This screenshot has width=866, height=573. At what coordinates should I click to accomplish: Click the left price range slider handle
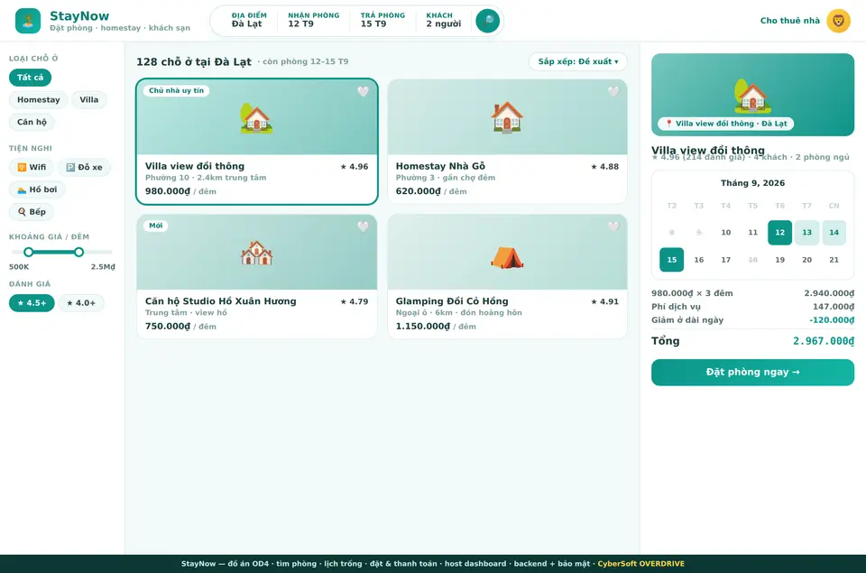[x=28, y=252]
